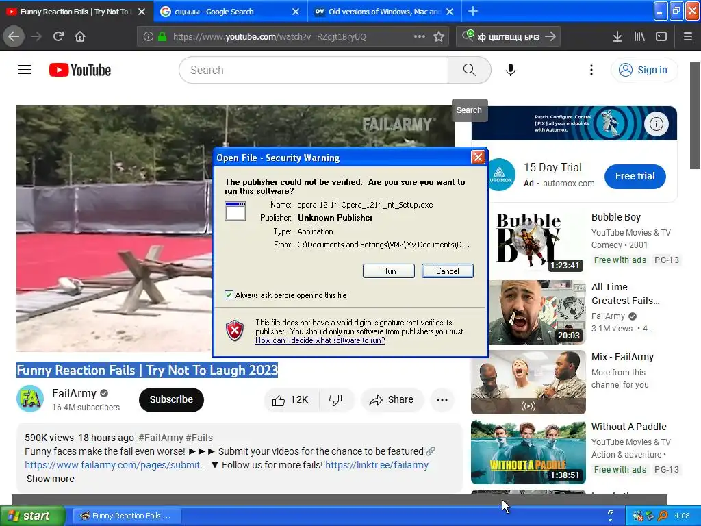This screenshot has height=526, width=701.
Task: Click Run in the security warning
Action: [x=389, y=271]
